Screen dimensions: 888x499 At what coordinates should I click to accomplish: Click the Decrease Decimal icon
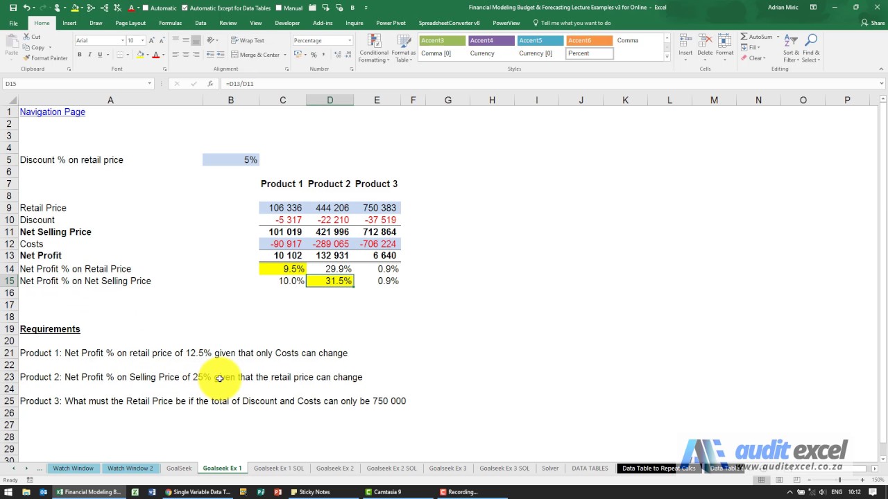tap(347, 55)
